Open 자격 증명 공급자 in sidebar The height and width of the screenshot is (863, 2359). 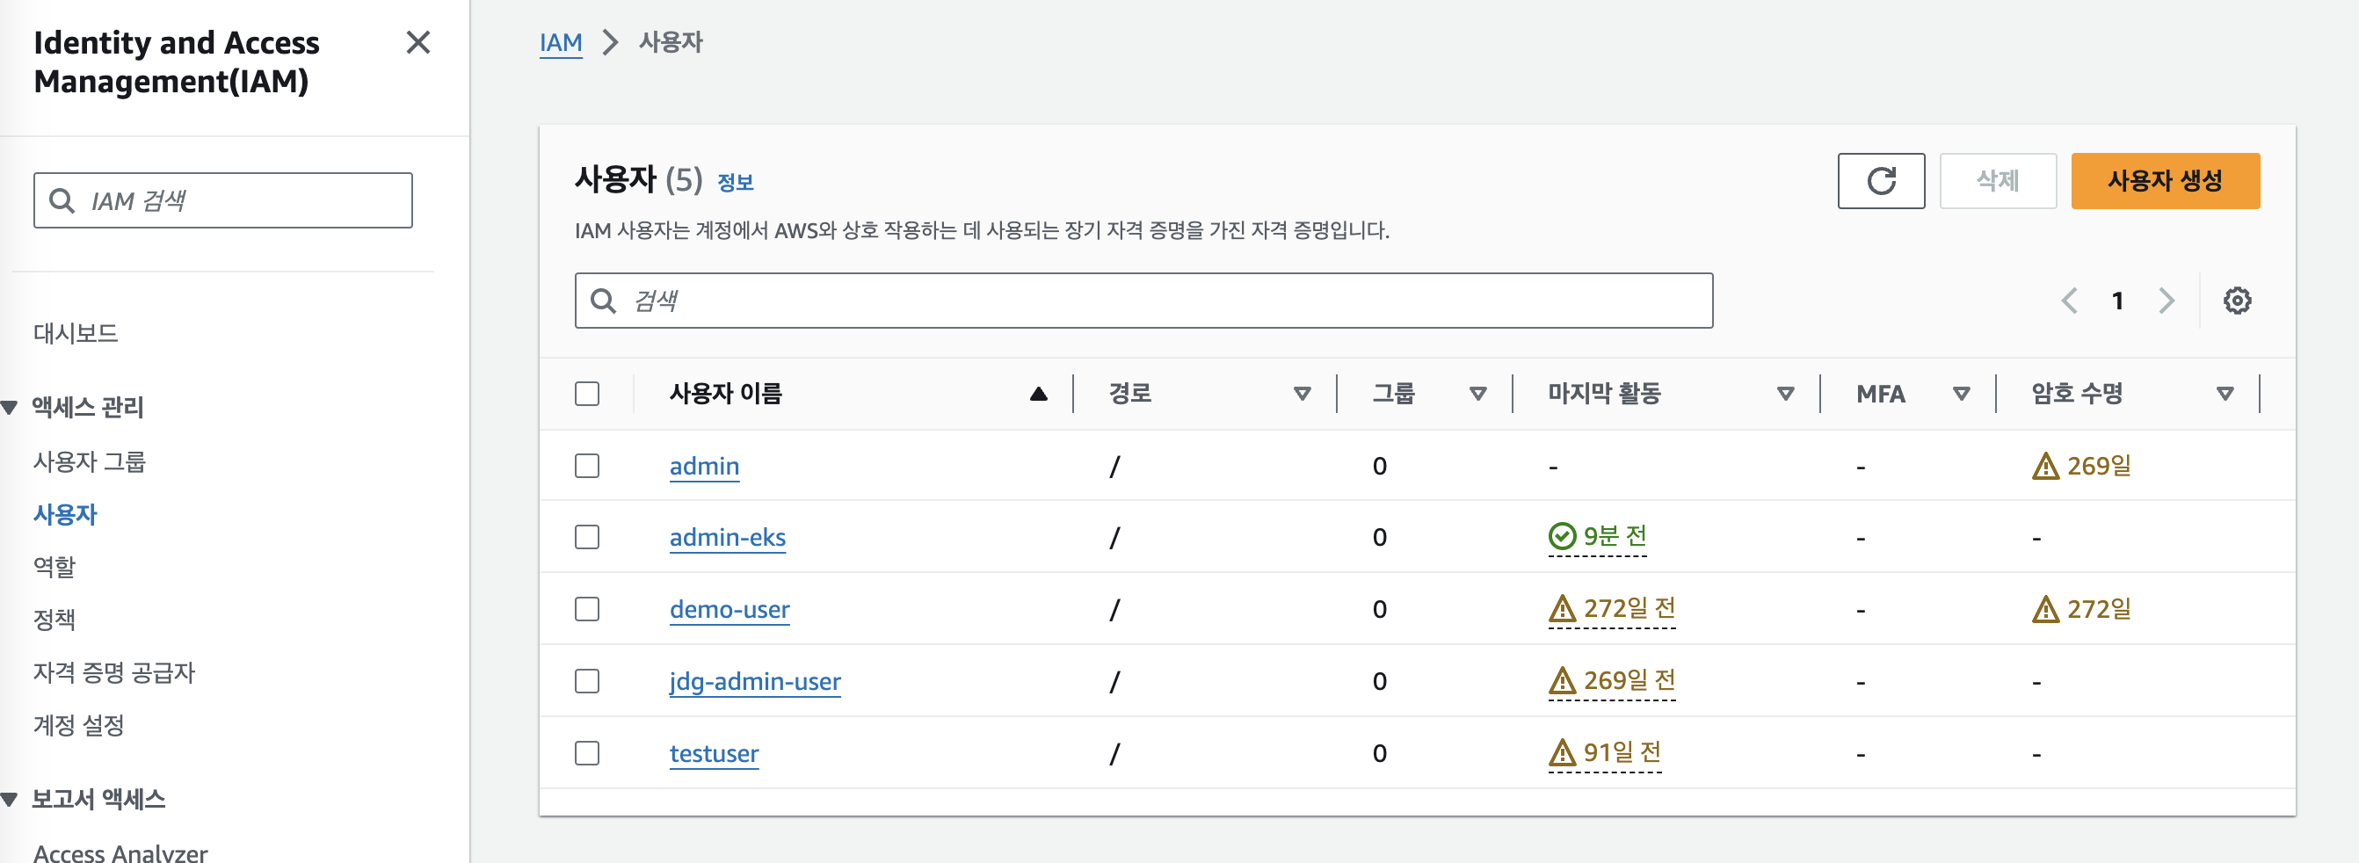coord(114,673)
